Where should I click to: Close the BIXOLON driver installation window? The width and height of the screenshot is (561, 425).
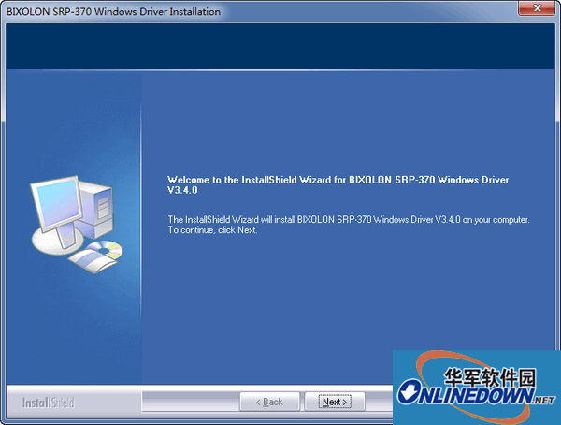tap(537, 8)
